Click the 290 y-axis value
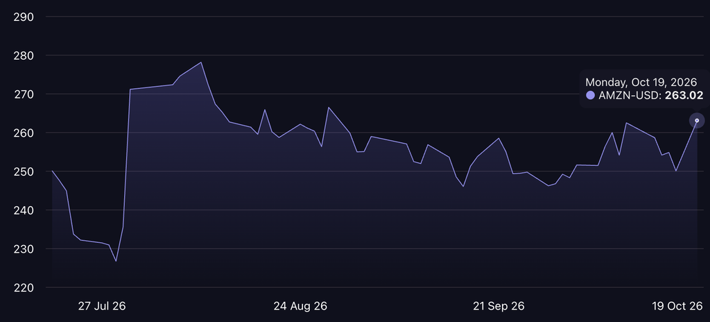The width and height of the screenshot is (710, 322). [24, 17]
